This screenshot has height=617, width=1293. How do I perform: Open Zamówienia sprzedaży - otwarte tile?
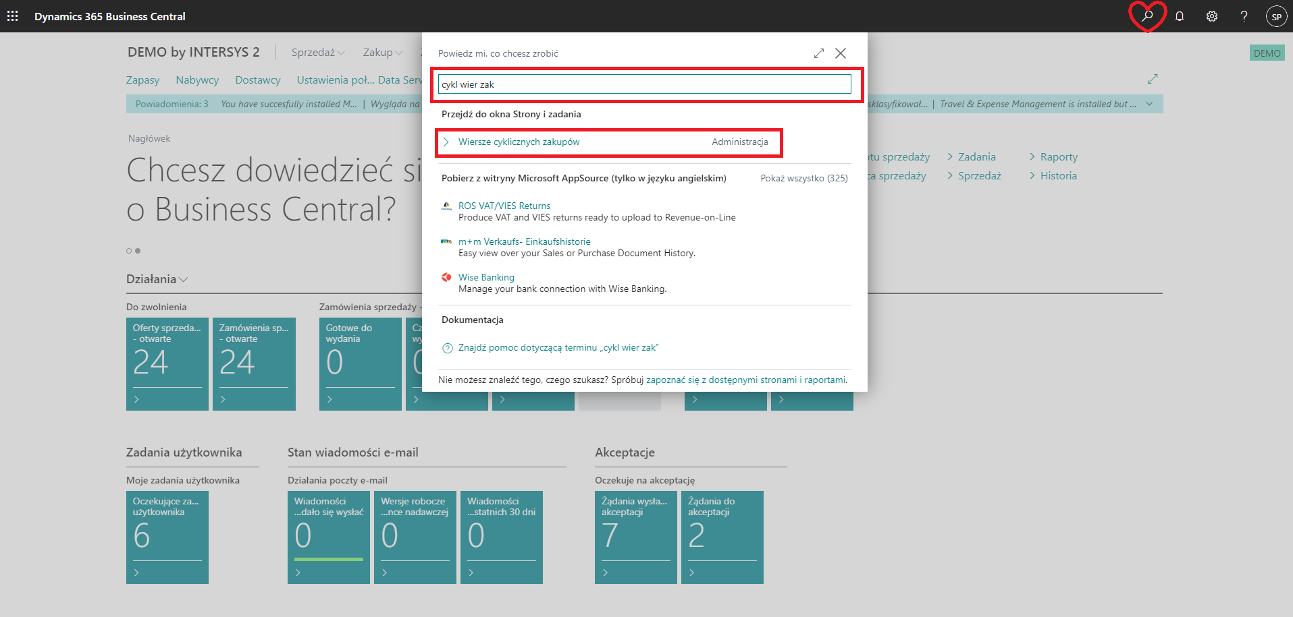pyautogui.click(x=254, y=364)
